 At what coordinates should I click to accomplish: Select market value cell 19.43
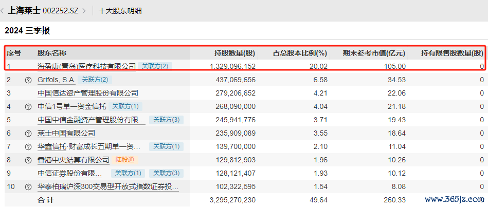pos(397,120)
